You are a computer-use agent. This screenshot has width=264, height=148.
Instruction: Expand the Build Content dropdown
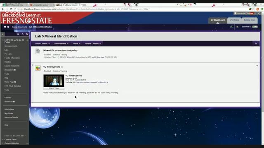pos(42,44)
